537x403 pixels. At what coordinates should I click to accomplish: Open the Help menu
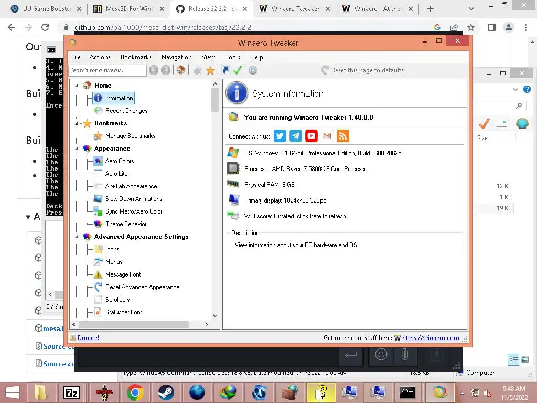click(x=256, y=57)
